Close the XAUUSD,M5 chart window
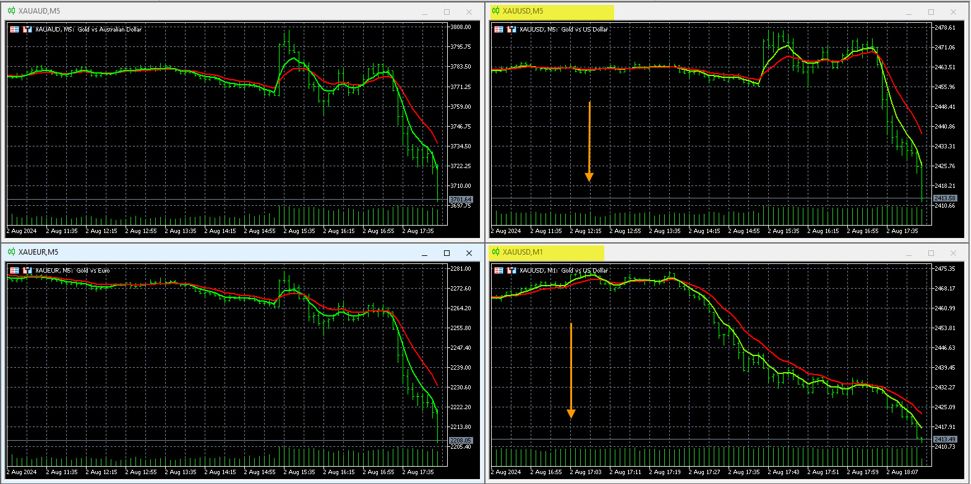 click(953, 12)
